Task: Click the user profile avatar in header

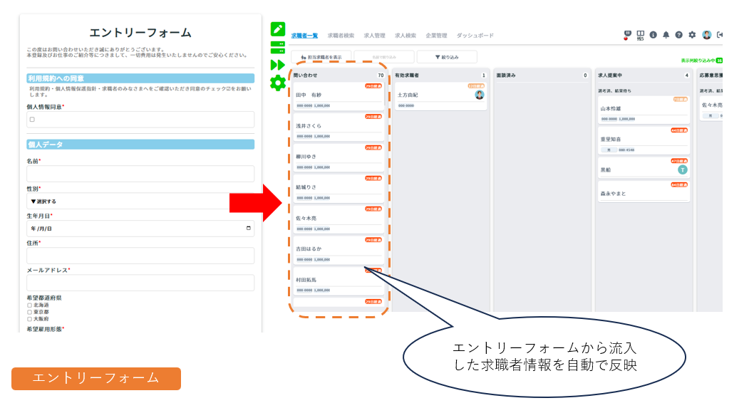Action: tap(707, 35)
